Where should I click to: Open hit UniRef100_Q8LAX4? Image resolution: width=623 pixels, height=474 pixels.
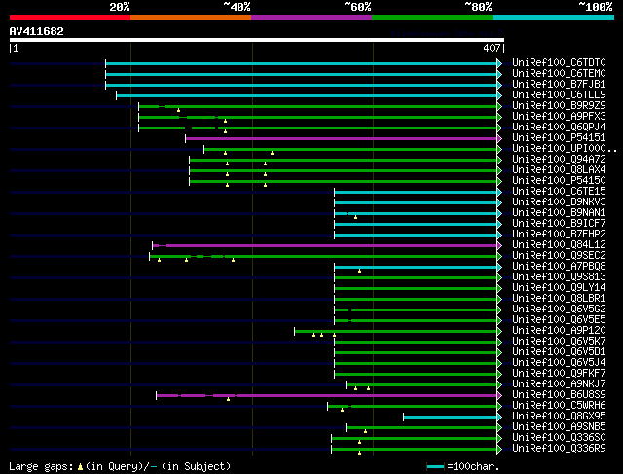click(559, 170)
